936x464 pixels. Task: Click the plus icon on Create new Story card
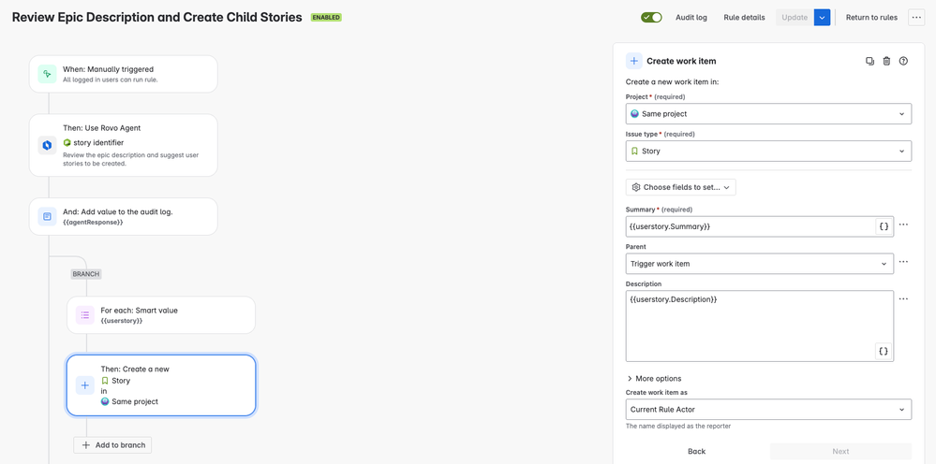click(84, 385)
